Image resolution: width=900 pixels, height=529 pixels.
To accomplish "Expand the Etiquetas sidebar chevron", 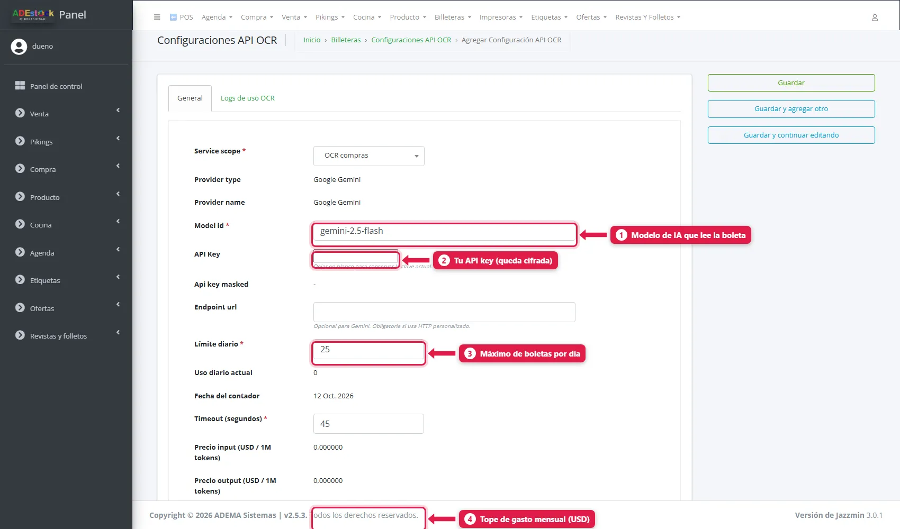I will pos(118,277).
